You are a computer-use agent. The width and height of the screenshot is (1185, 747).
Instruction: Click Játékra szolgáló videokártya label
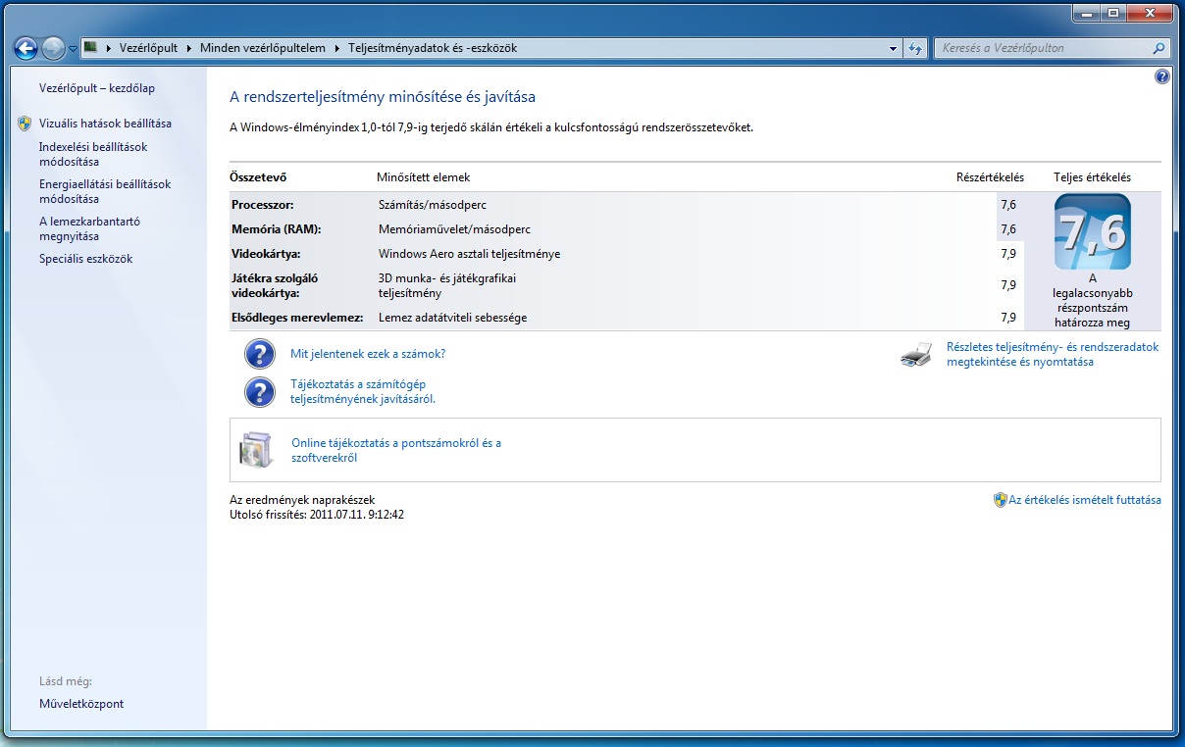[275, 285]
